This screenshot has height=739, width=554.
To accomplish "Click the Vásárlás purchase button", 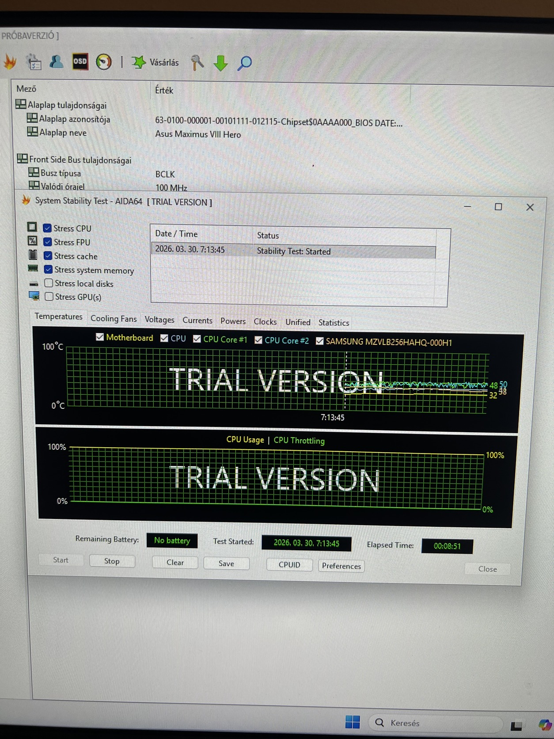I will point(156,62).
